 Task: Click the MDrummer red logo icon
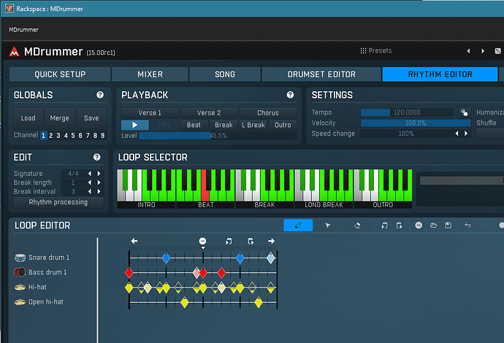click(x=14, y=51)
